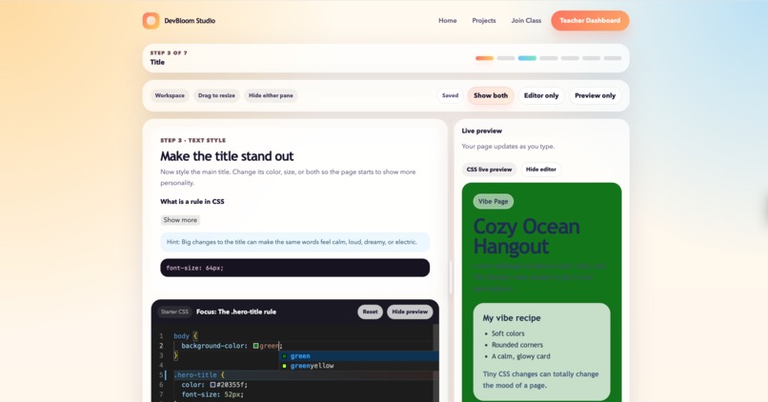Image resolution: width=768 pixels, height=402 pixels.
Task: Open the Projects nav link
Action: 484,21
